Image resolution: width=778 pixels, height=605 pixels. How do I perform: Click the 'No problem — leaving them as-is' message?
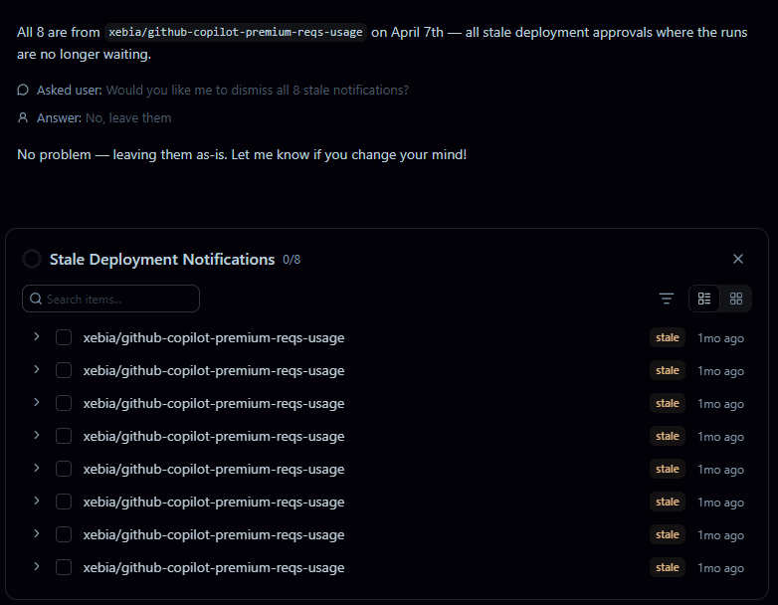pos(242,154)
